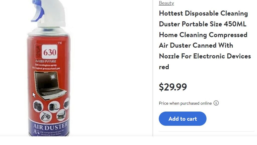This screenshot has height=145, width=257.
Task: Open the Beauty category breadcrumb link
Action: pos(166,3)
